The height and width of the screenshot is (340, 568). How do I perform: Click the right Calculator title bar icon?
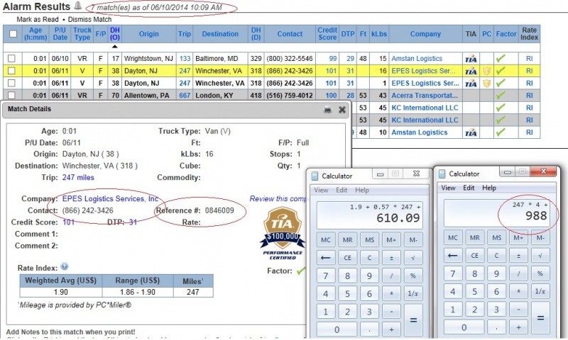pos(442,174)
